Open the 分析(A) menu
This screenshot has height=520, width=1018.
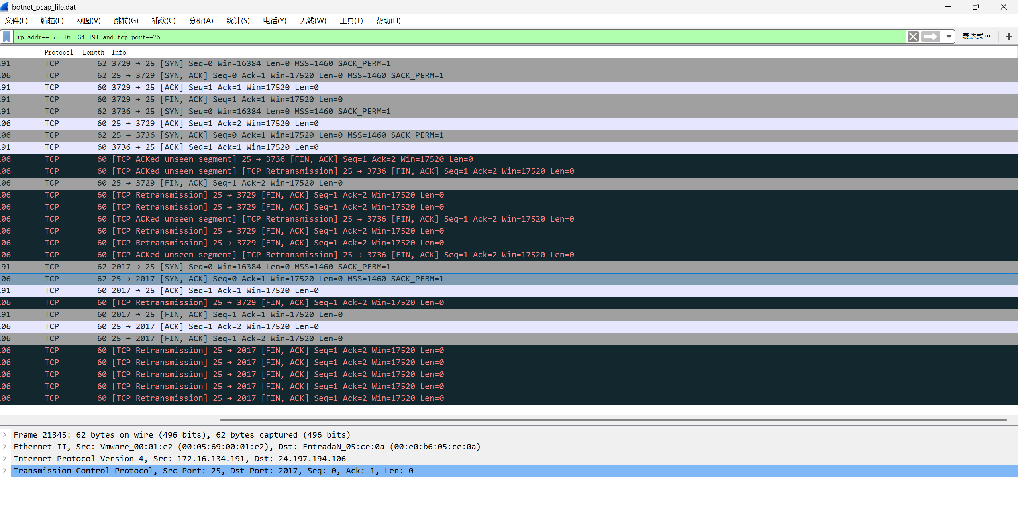point(201,20)
